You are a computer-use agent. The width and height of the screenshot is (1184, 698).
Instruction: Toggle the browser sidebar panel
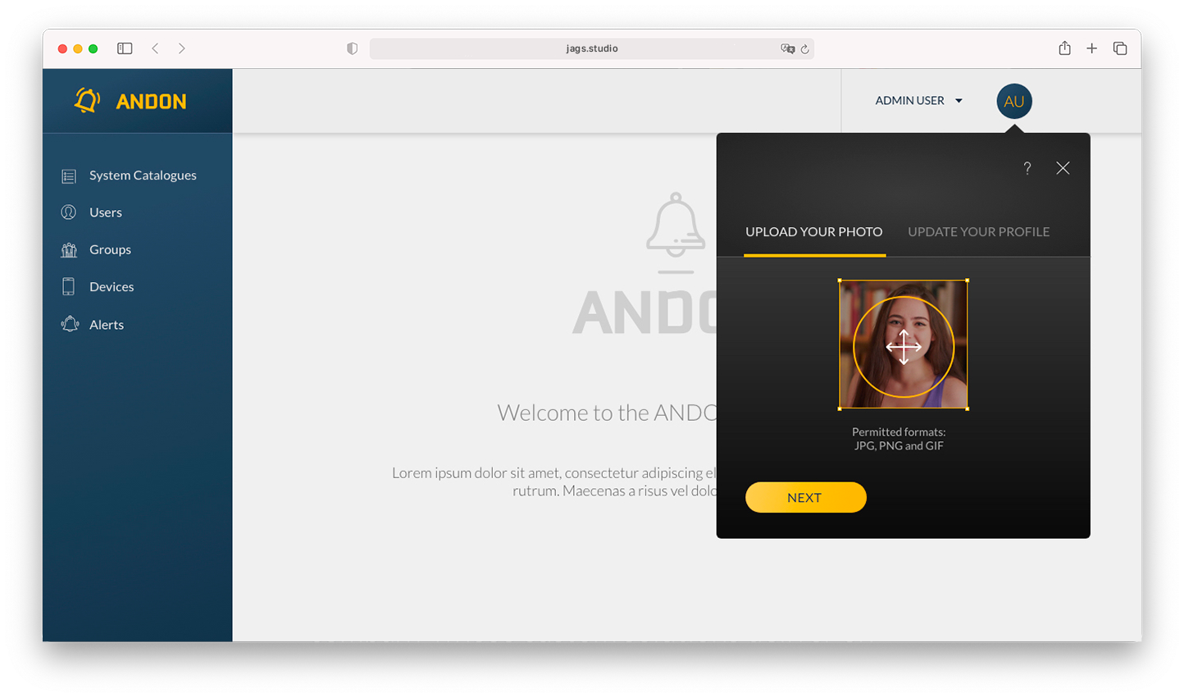point(125,48)
